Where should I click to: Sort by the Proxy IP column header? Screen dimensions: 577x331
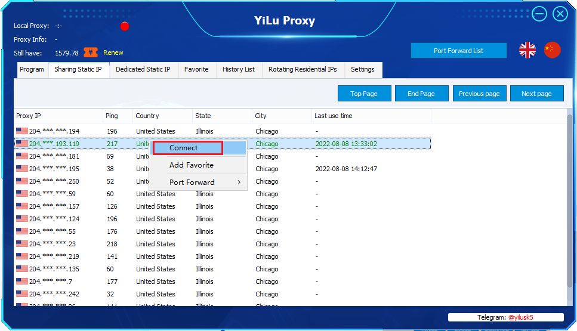tap(58, 116)
